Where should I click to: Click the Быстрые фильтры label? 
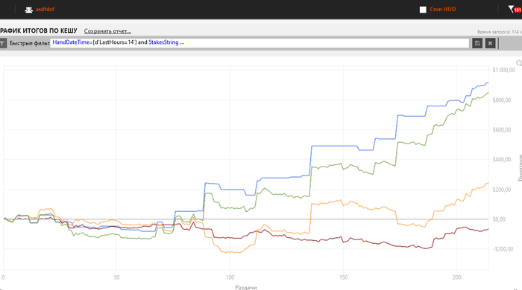29,43
